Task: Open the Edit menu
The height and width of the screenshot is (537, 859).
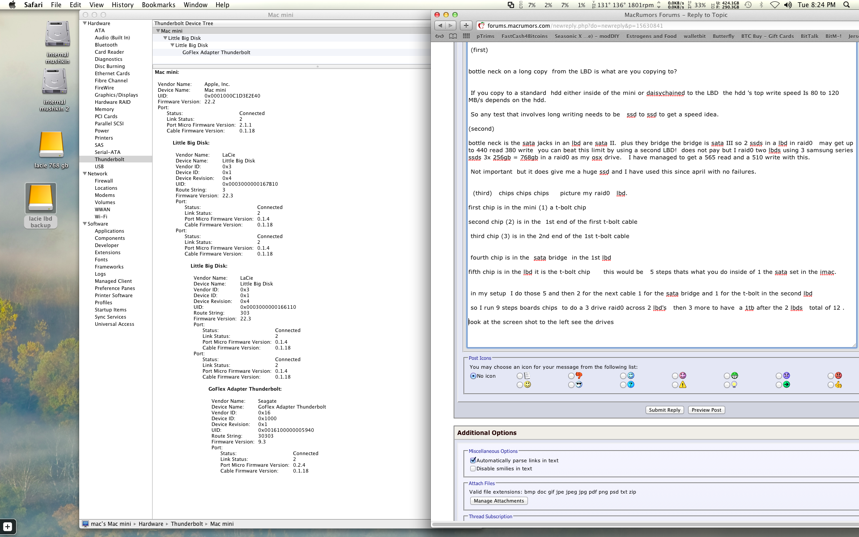Action: [x=75, y=5]
